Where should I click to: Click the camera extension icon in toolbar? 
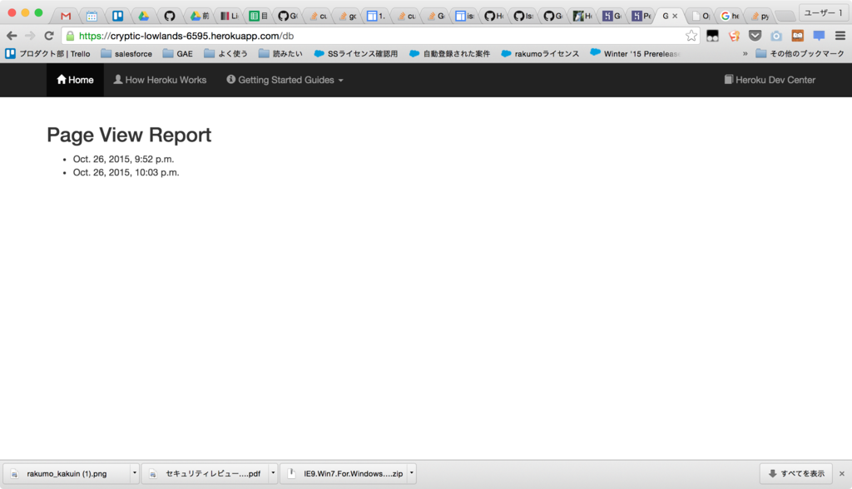point(775,37)
